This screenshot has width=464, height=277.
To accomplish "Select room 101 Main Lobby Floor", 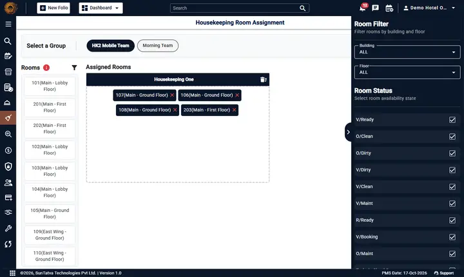I will (x=50, y=86).
